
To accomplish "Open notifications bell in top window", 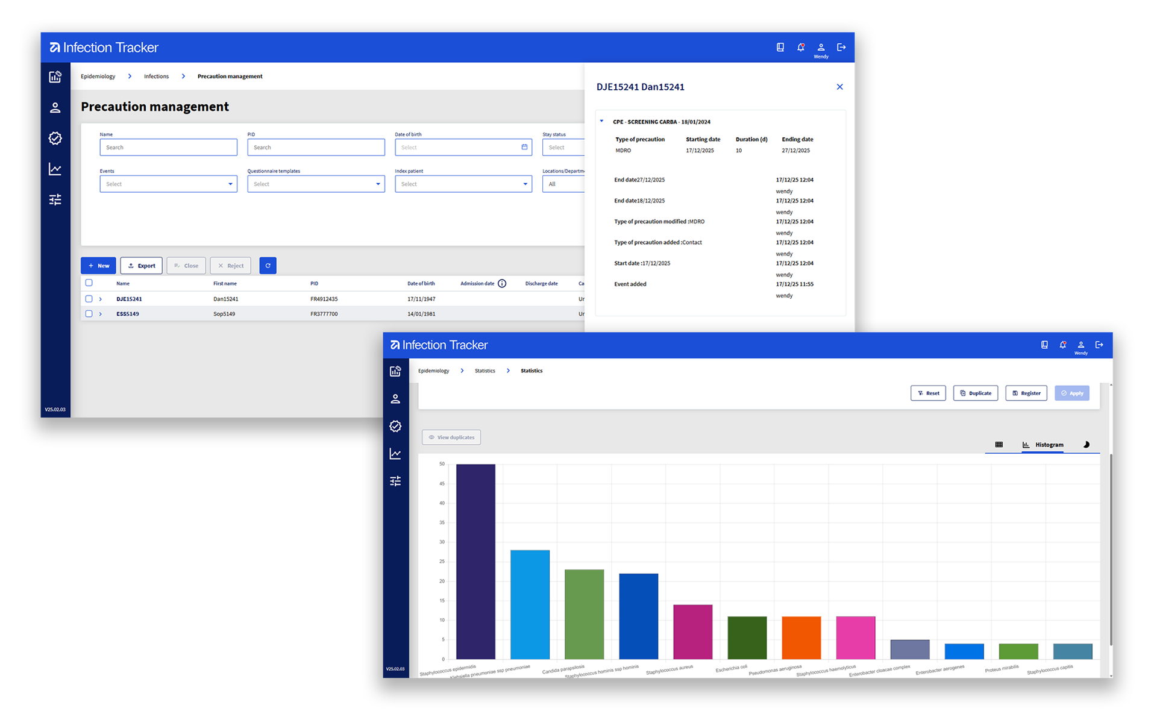I will (x=800, y=48).
